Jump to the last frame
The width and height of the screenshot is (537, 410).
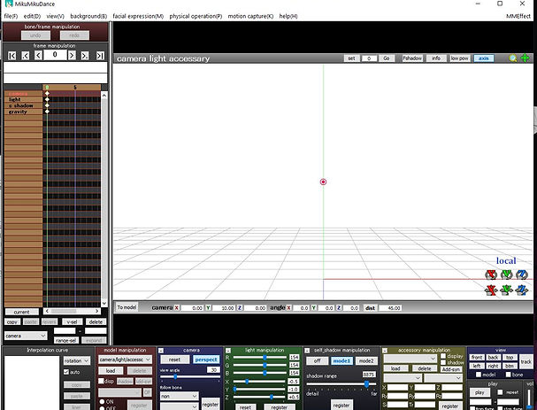pos(100,56)
